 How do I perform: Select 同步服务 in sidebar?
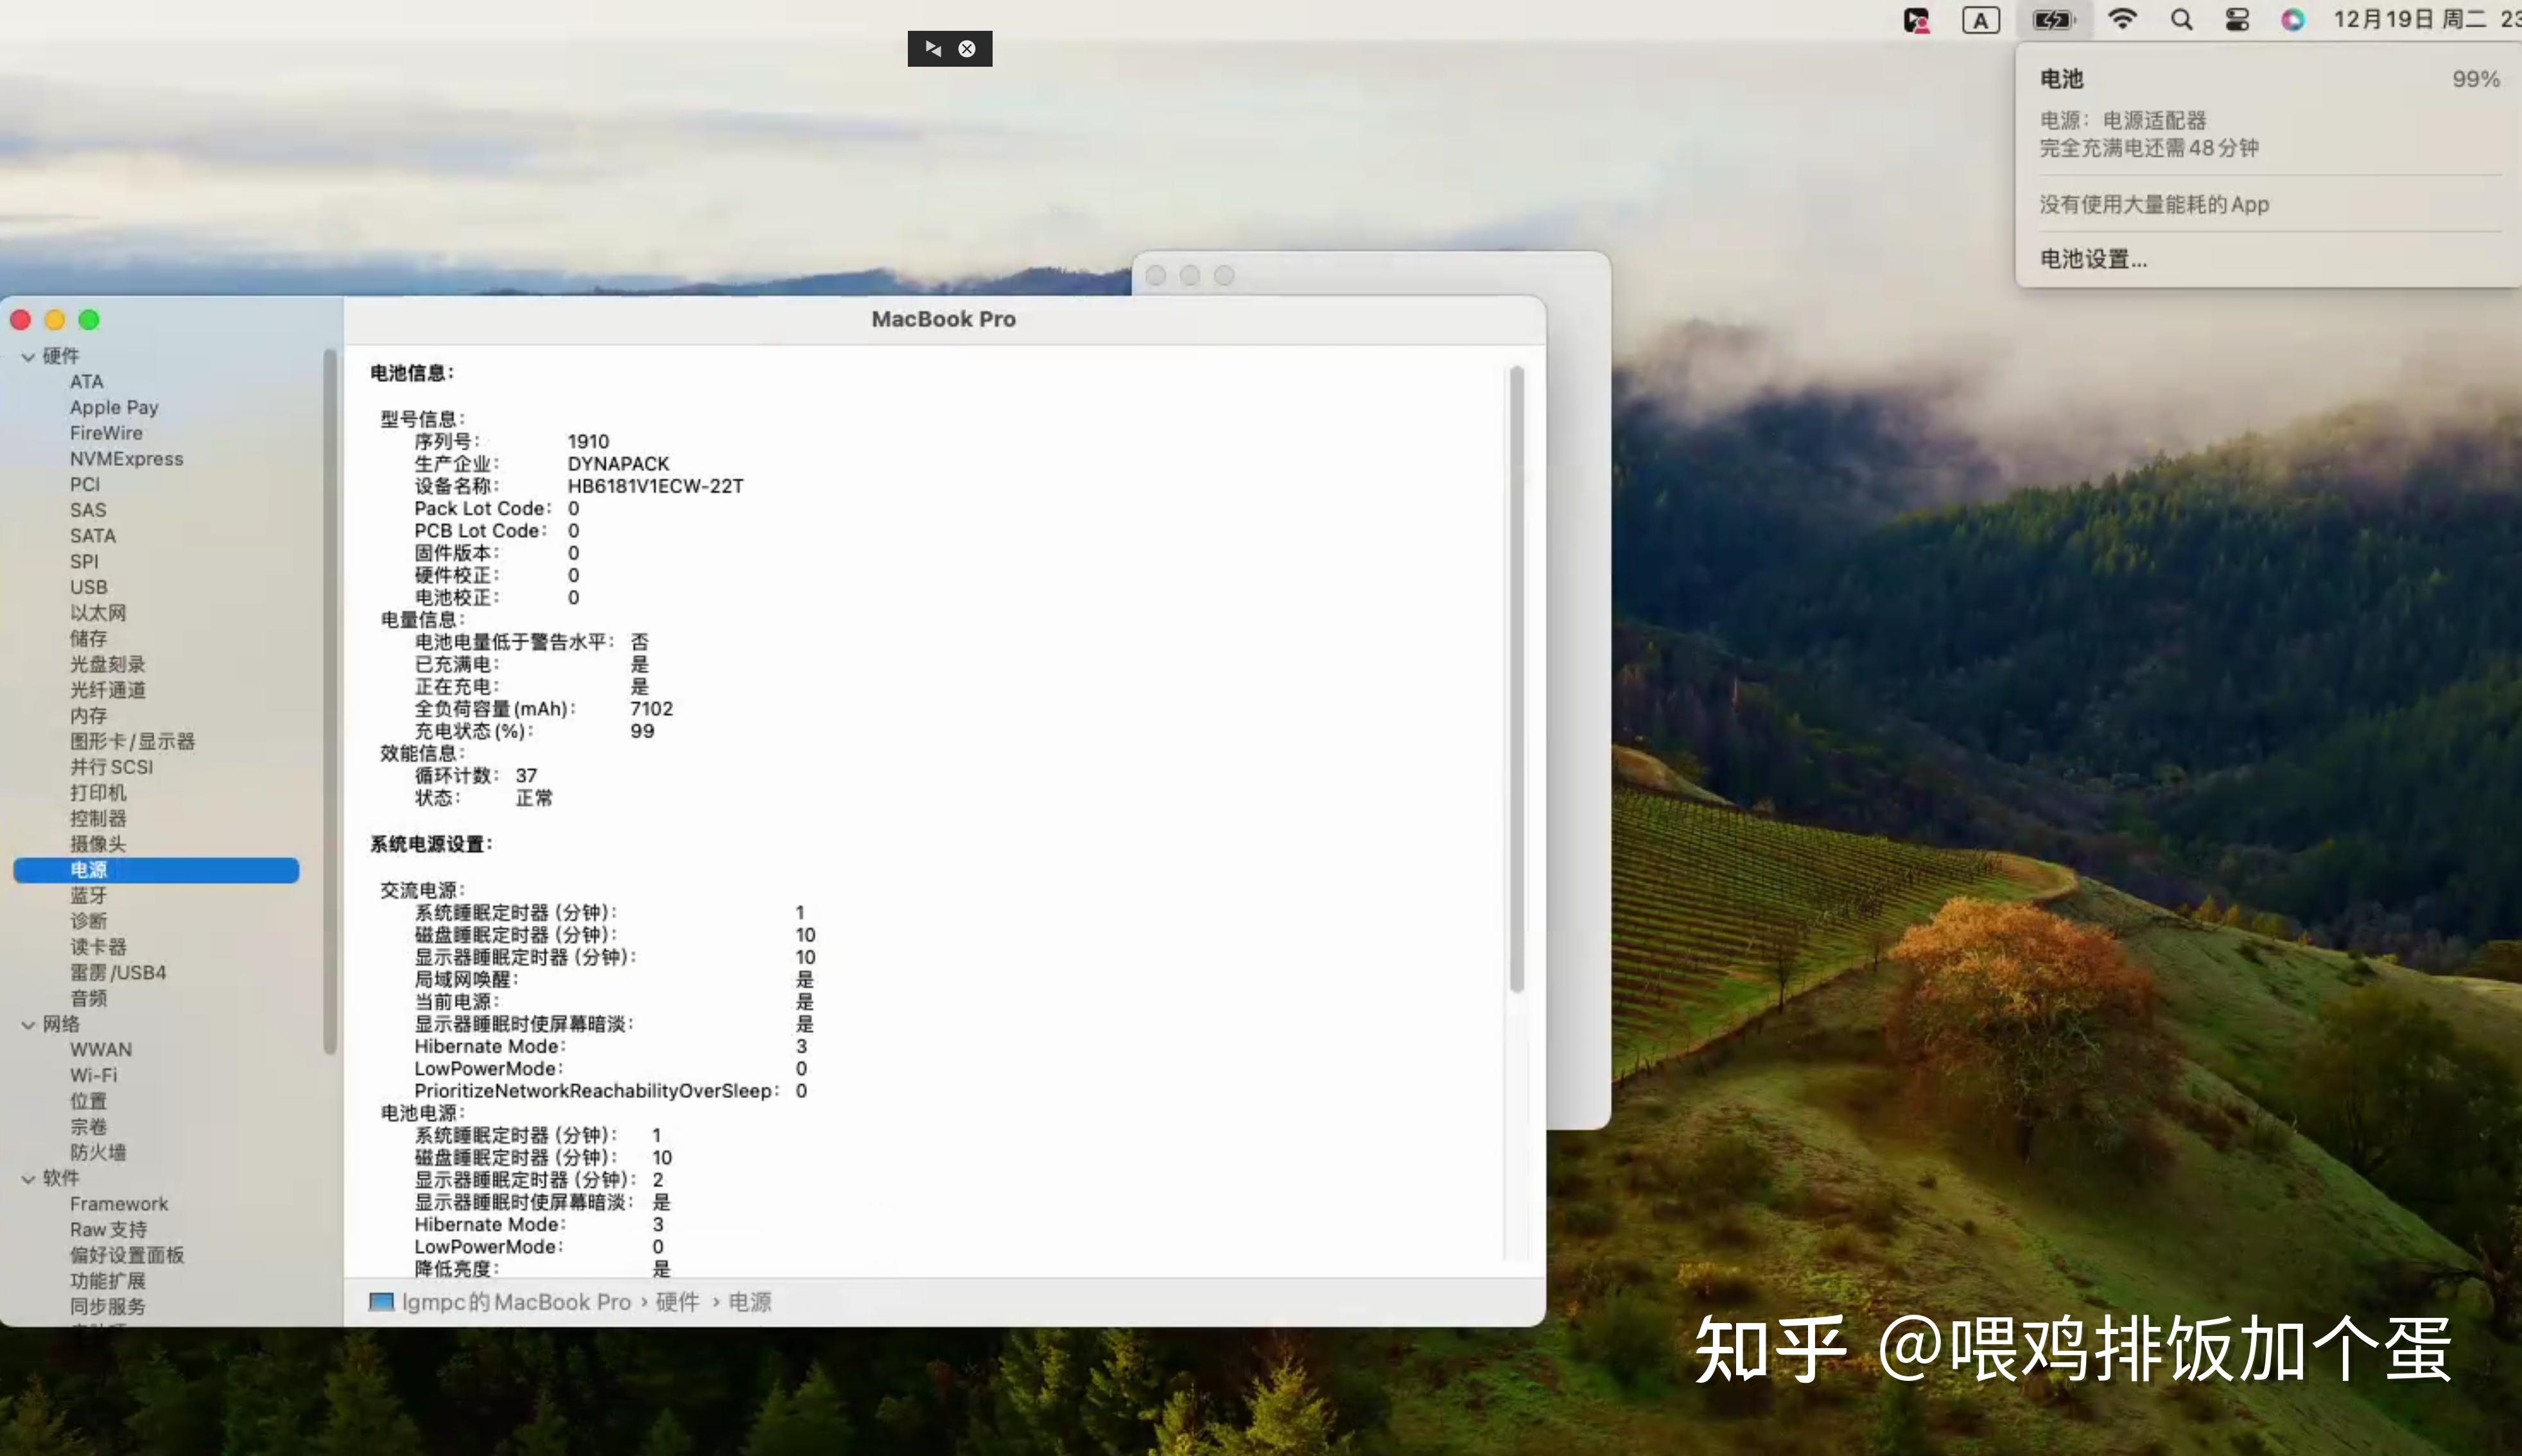pos(107,1306)
